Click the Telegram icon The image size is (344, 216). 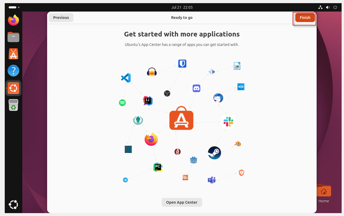[125, 180]
